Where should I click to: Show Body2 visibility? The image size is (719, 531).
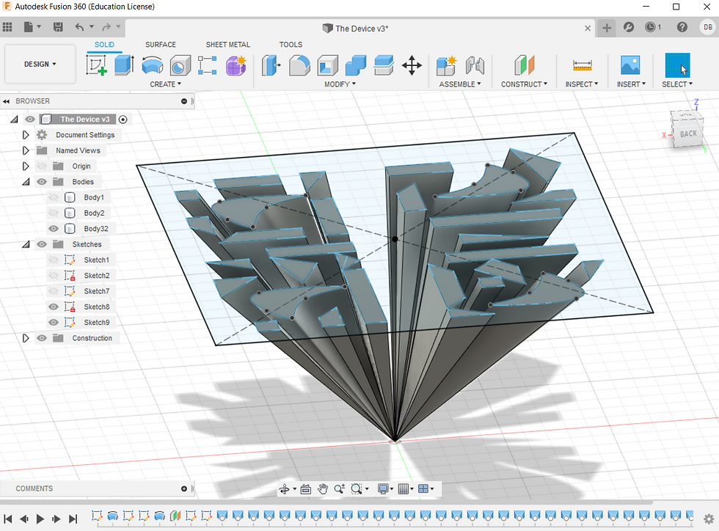tap(54, 213)
